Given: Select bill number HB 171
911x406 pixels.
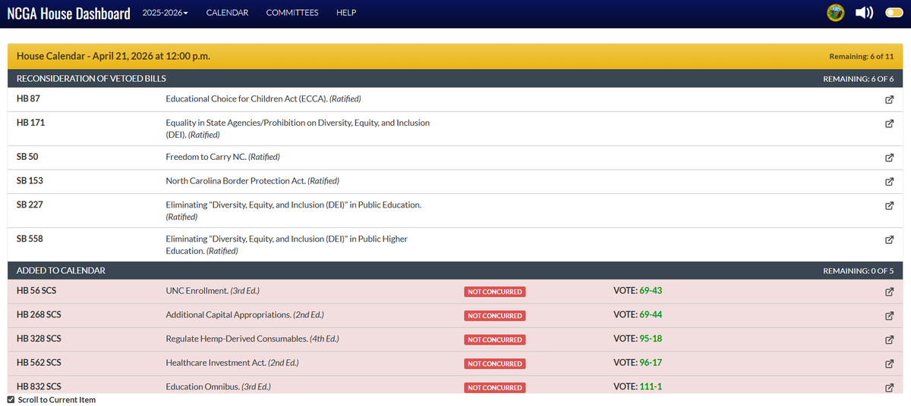Looking at the screenshot, I should [x=30, y=122].
